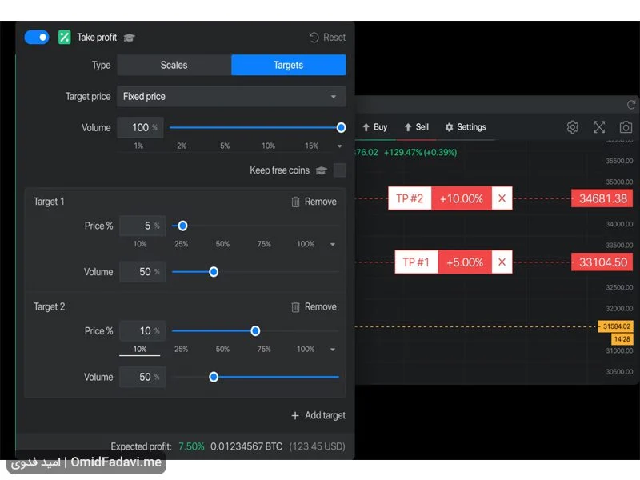Expand chart to fullscreen icon
Screen dimensions: 640x480
[599, 127]
